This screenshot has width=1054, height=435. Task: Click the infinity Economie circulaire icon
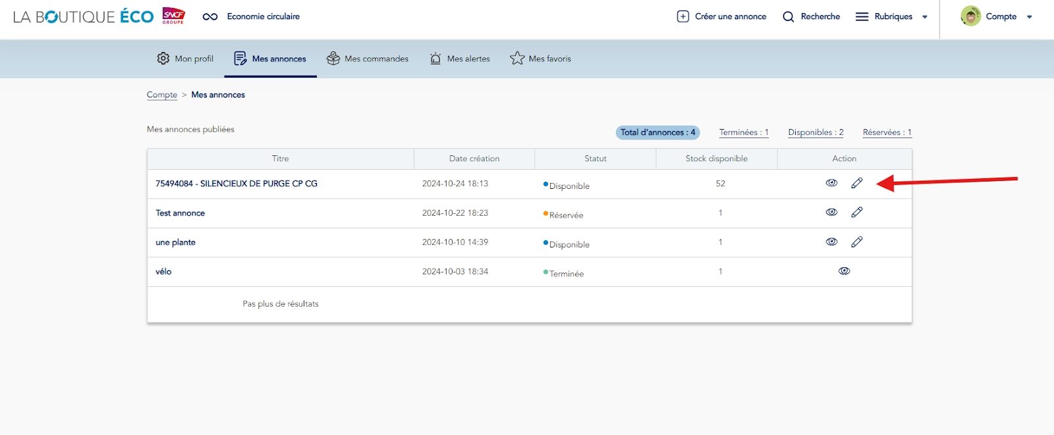click(210, 16)
